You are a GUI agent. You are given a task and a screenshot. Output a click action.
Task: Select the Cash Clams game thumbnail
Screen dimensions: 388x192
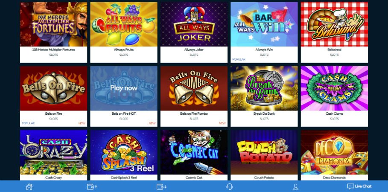tap(334, 88)
